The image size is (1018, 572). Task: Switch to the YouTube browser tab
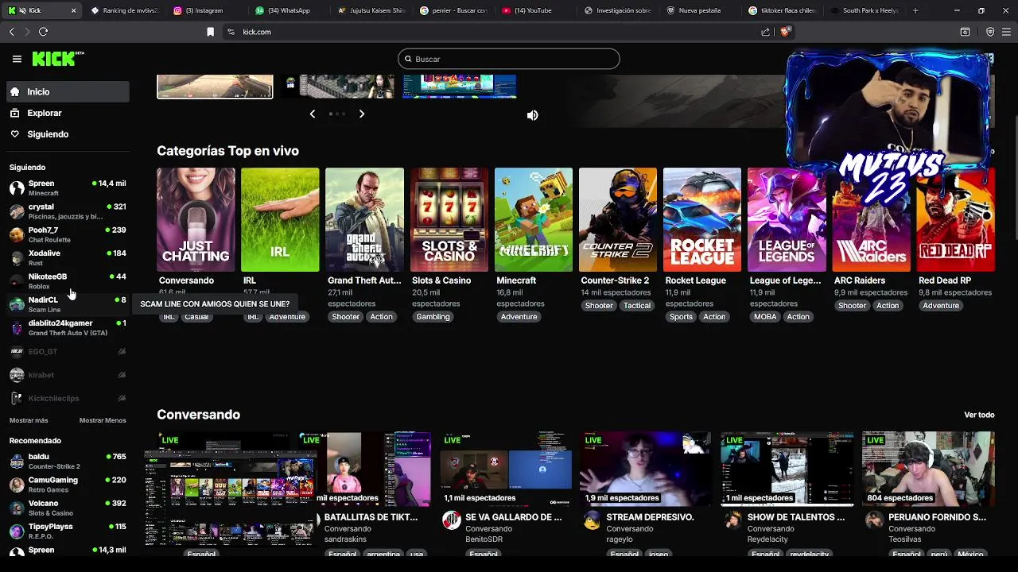click(x=533, y=10)
